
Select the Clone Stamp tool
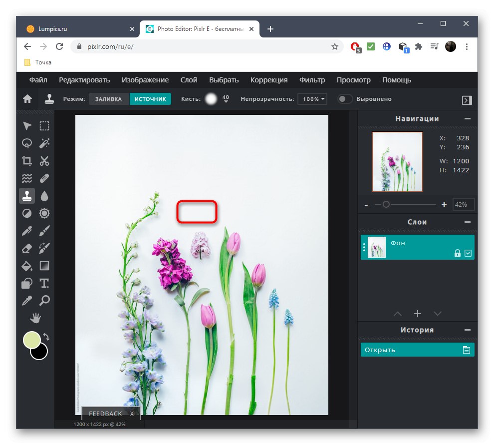[x=27, y=195]
